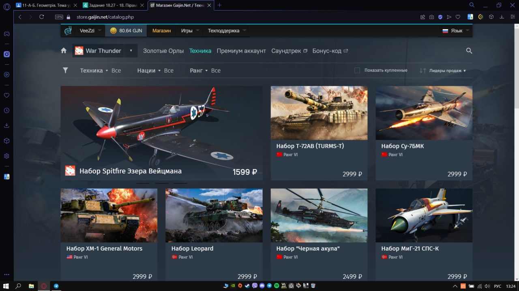Open the tab search magnifier in title bar
Screen dimensions: 519x291
tap(472, 5)
